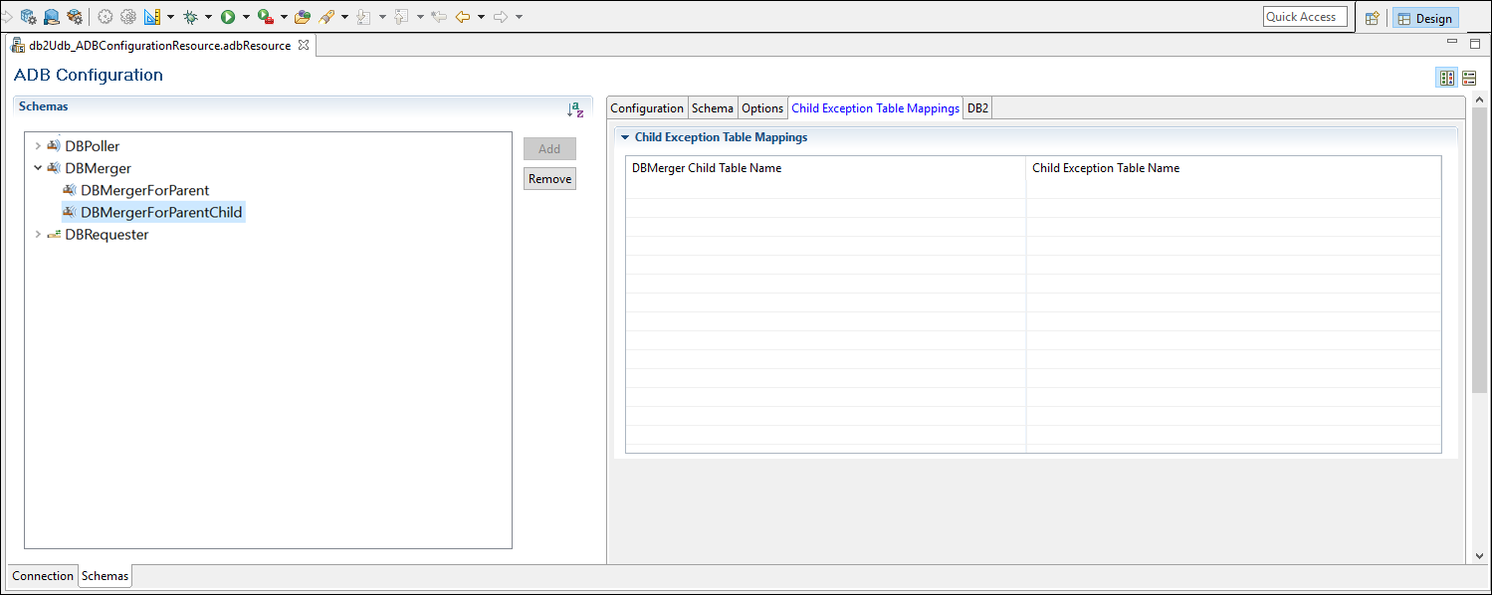The image size is (1492, 595).
Task: Open dropdown next to blue ruler icon
Action: (x=170, y=17)
